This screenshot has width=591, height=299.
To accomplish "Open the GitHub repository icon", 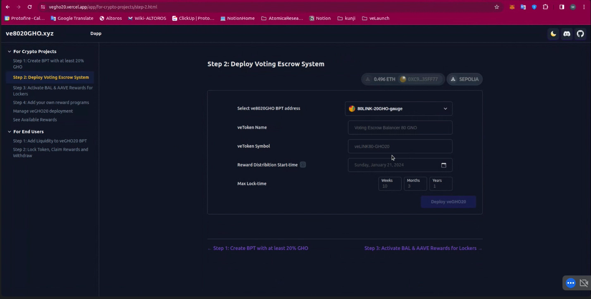I will click(580, 34).
